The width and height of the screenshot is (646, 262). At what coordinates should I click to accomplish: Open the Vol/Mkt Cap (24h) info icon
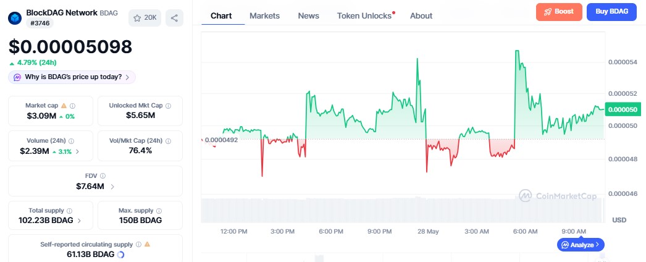(x=168, y=141)
